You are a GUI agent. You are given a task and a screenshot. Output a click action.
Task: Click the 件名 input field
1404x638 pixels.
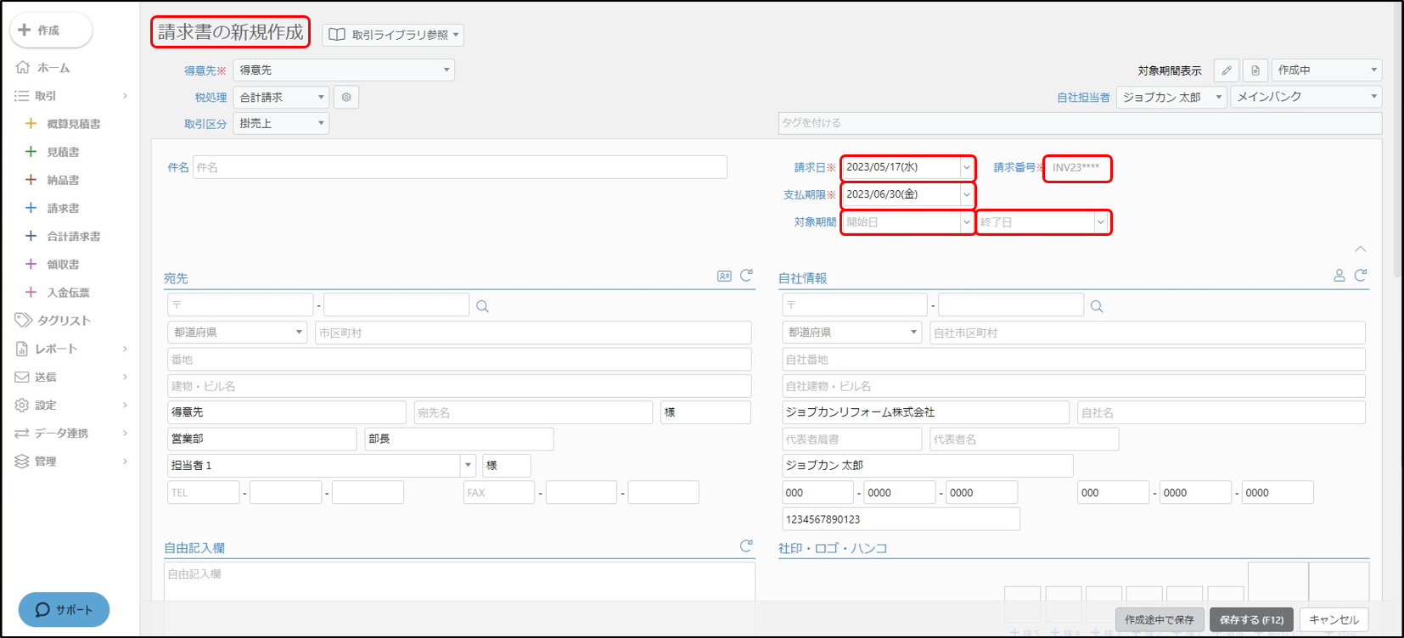[x=459, y=168]
